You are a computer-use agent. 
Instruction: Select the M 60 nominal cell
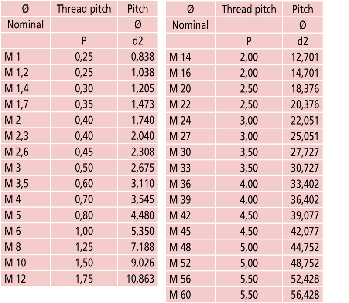click(x=180, y=295)
